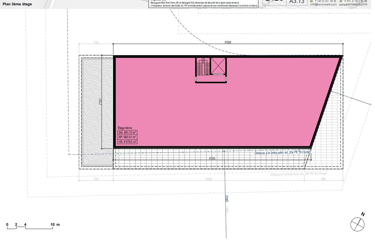Click the 'Étage 4ème' label text
The height and width of the screenshot is (242, 375).
(125, 128)
